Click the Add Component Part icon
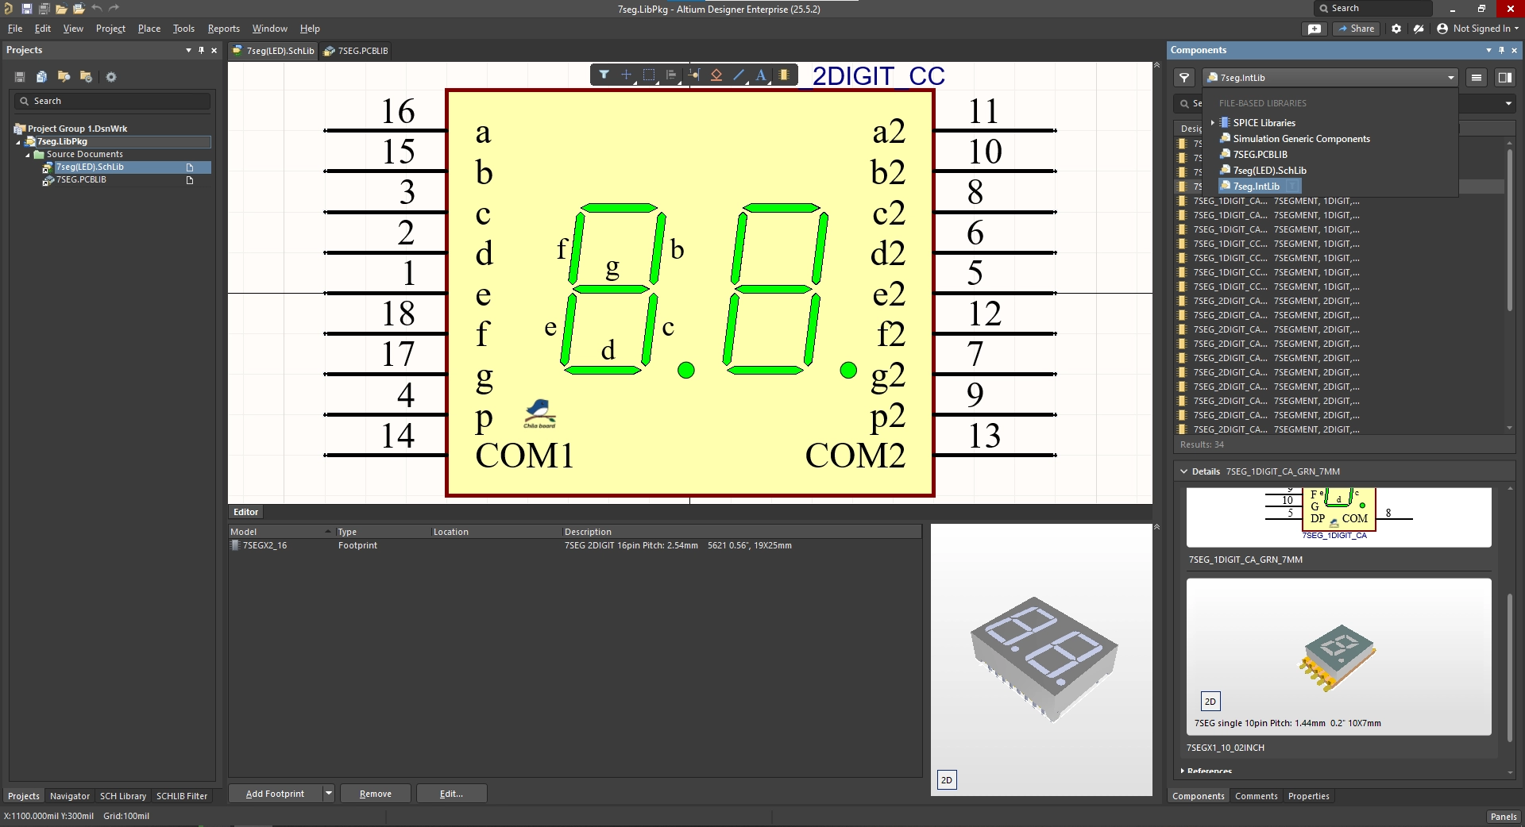 pos(784,75)
